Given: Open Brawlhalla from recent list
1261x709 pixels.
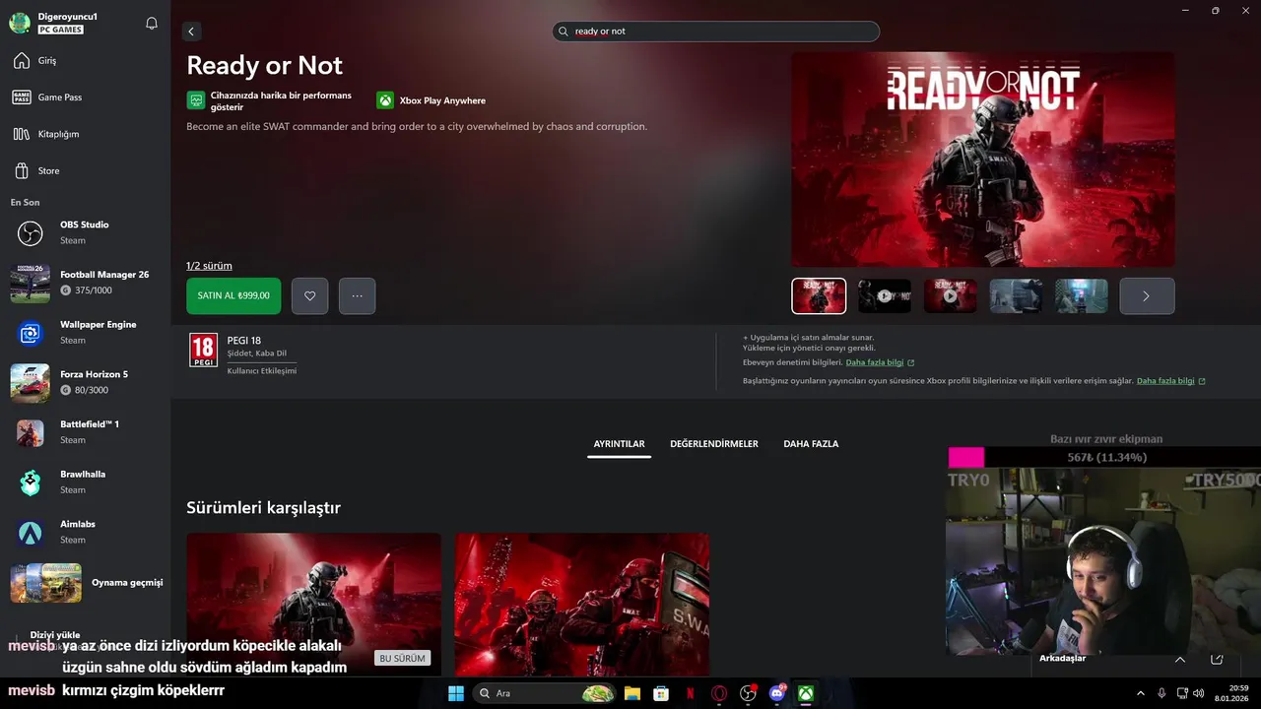Looking at the screenshot, I should point(85,483).
